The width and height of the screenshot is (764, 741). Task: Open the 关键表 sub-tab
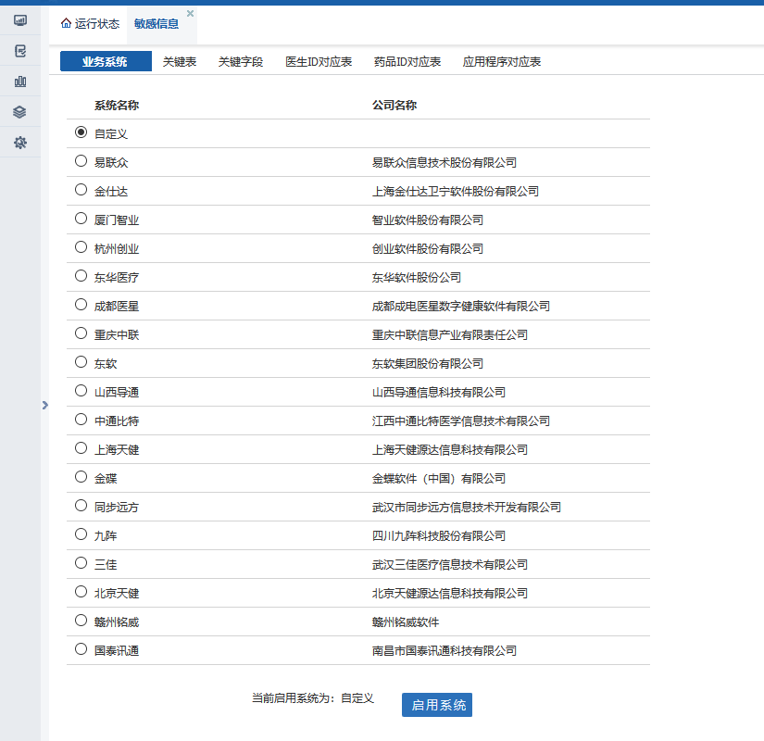point(180,62)
